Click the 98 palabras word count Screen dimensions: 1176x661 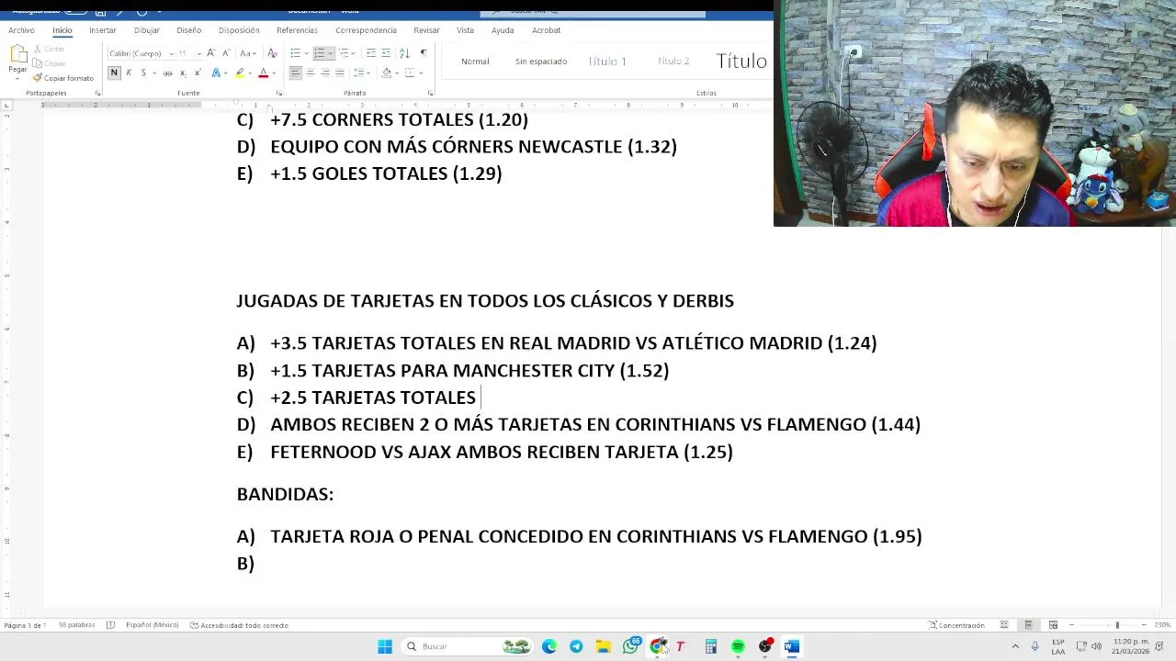pyautogui.click(x=76, y=625)
